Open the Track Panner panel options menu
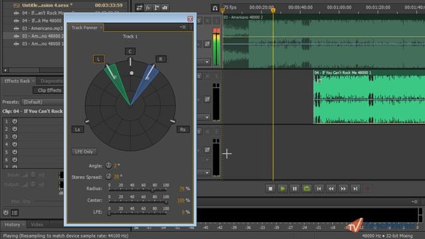The height and width of the screenshot is (239, 425). coord(183,27)
